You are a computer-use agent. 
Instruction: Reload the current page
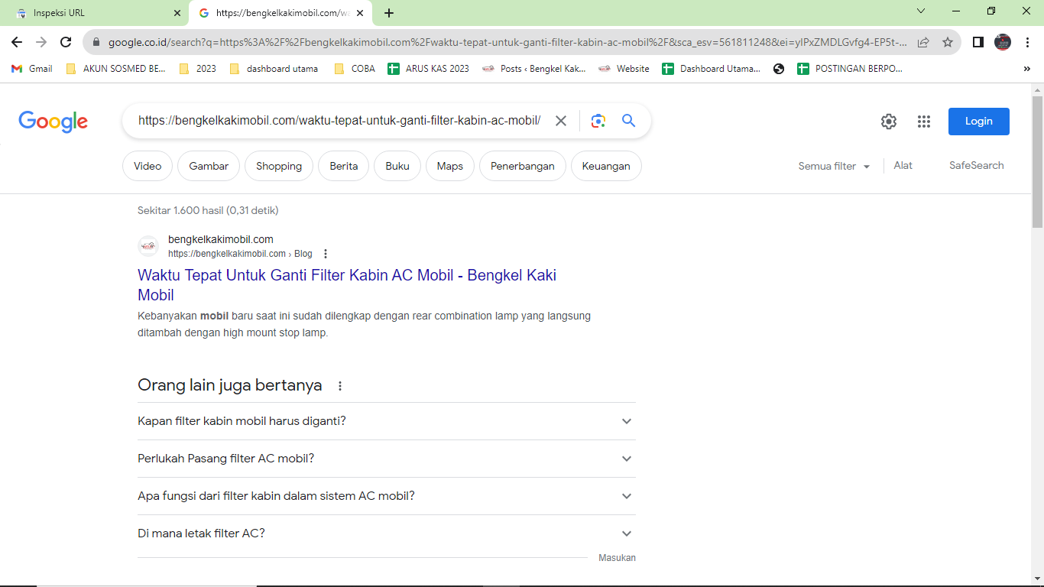coord(66,42)
